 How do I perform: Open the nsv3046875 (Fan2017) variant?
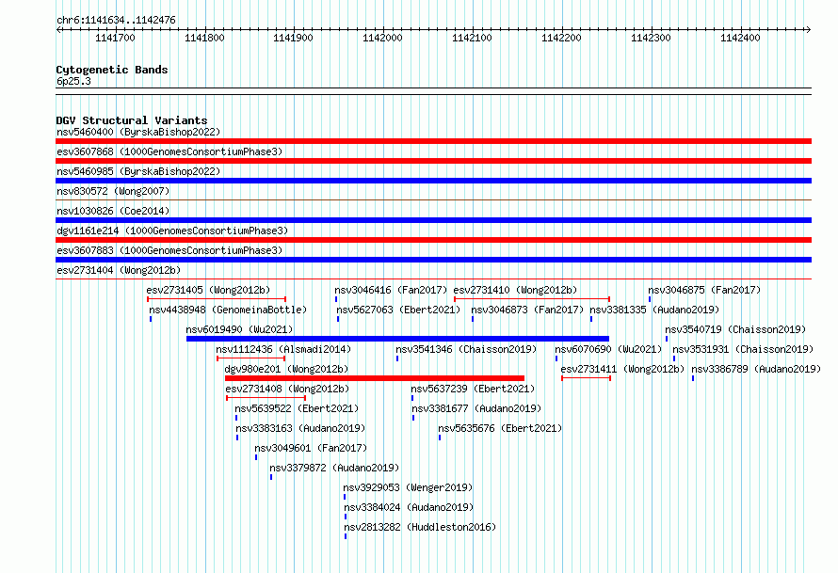[704, 290]
